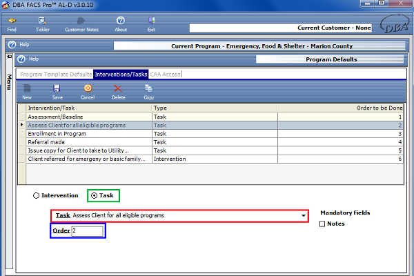Screen dimensions: 414x276
Task: Copy the selected intervention/task
Action: coord(148,92)
